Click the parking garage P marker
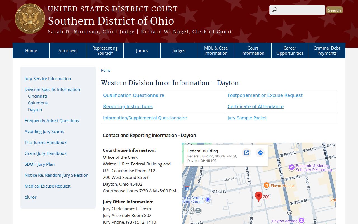358x224 pixels. [x=208, y=200]
